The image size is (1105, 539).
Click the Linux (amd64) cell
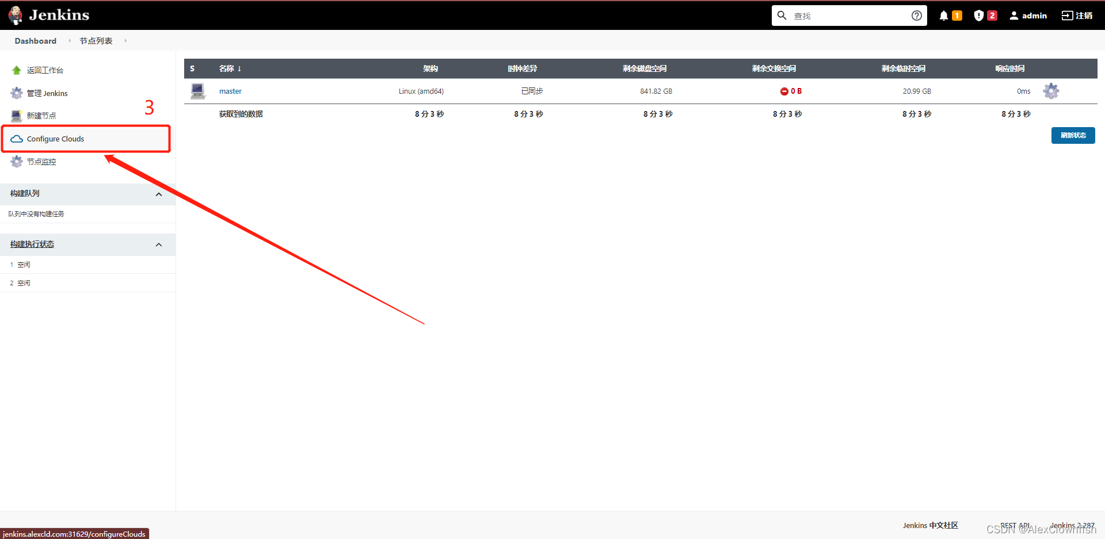(421, 91)
